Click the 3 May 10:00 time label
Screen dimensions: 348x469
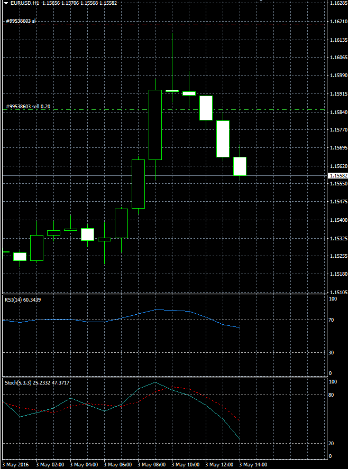click(x=186, y=465)
